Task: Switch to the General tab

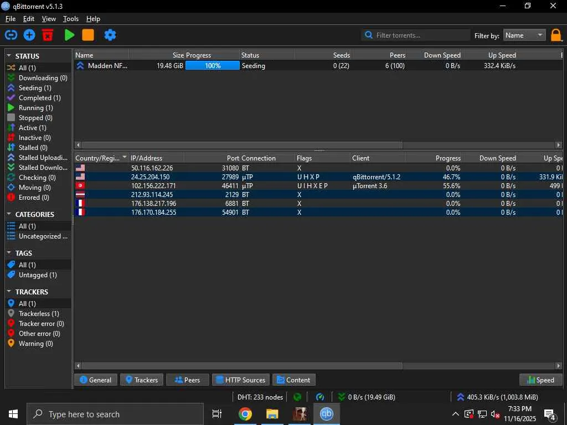Action: (95, 380)
